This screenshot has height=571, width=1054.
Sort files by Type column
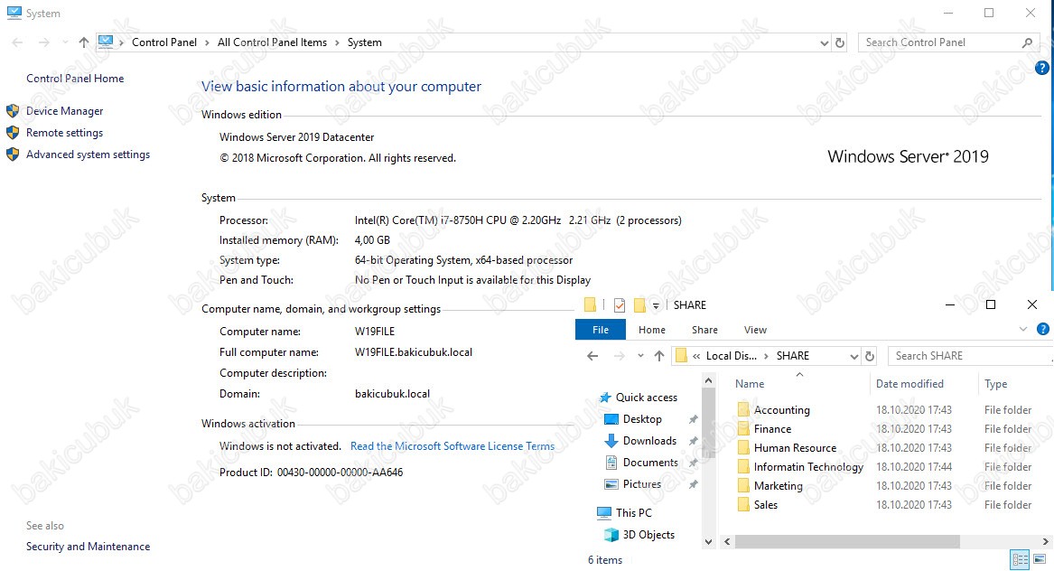coord(995,384)
